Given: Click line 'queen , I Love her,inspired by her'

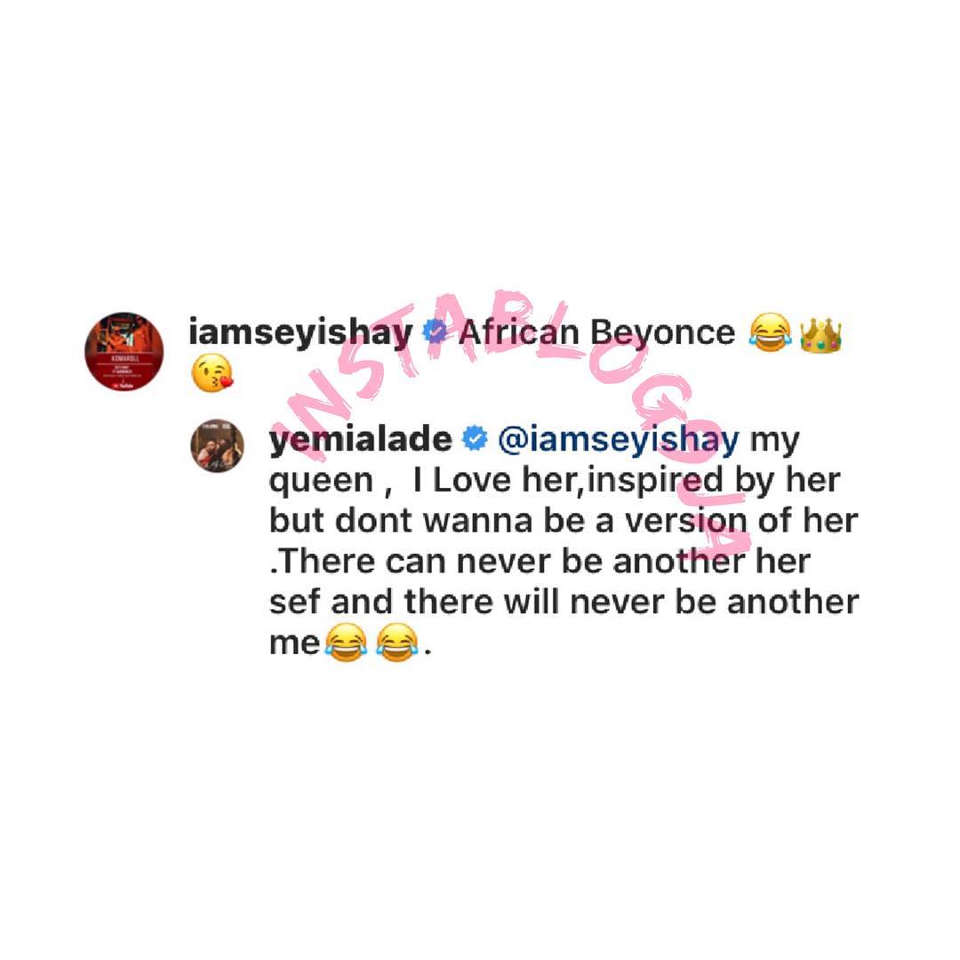Looking at the screenshot, I should coord(555,481).
